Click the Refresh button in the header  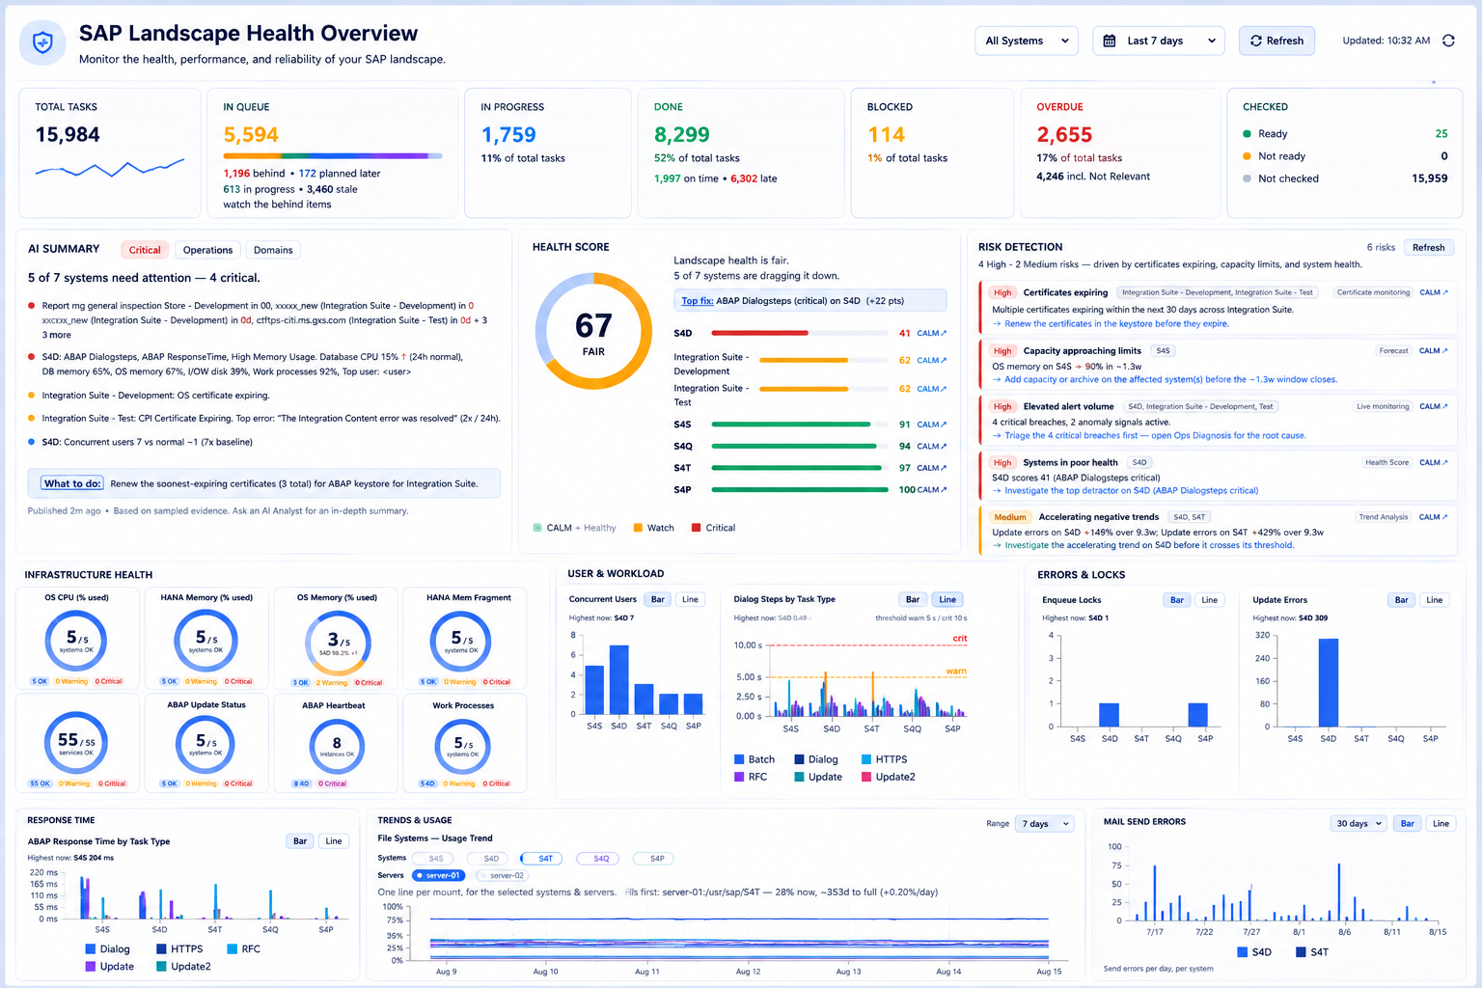click(1276, 41)
